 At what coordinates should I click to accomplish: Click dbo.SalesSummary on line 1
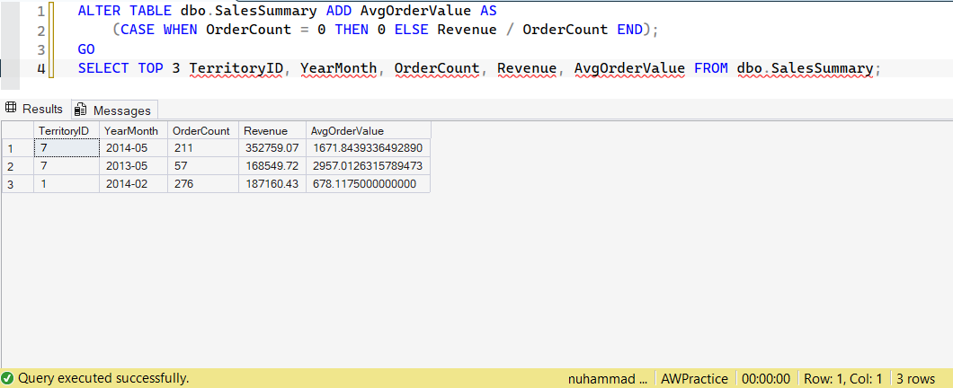(248, 11)
